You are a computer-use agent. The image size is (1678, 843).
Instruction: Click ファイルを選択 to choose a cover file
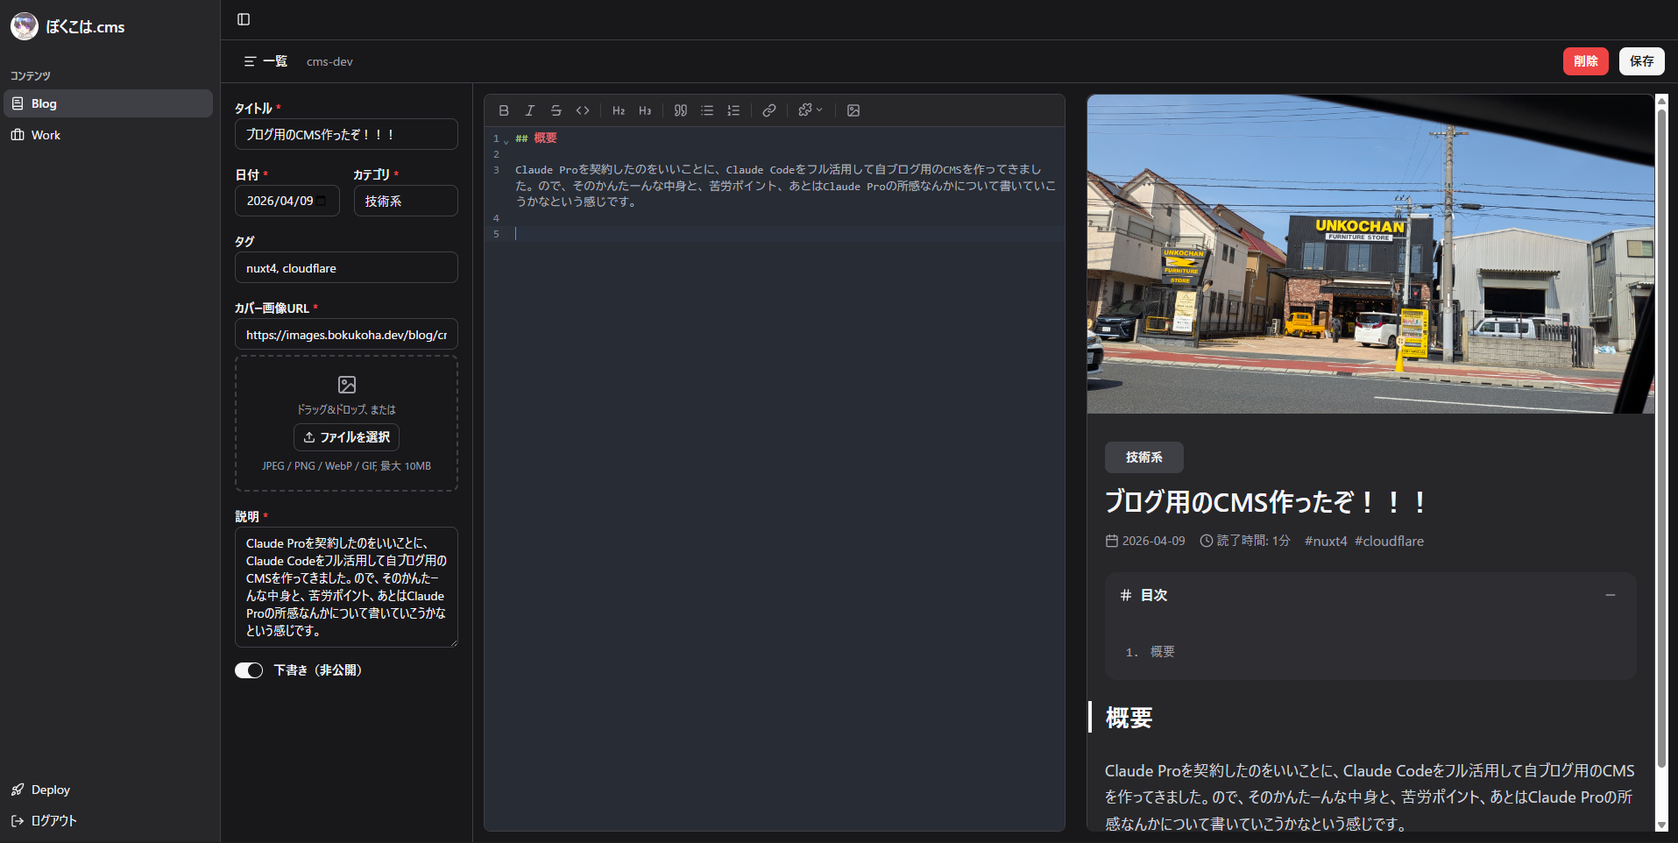point(346,437)
